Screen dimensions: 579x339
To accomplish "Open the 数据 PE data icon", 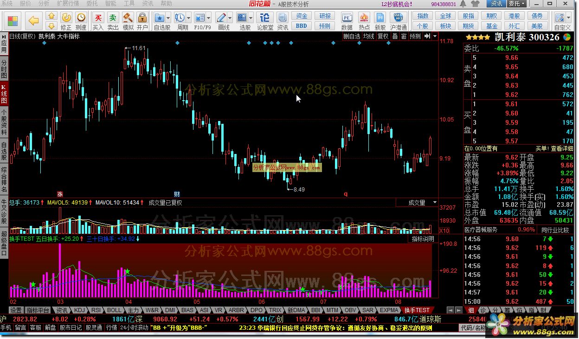I will (347, 18).
